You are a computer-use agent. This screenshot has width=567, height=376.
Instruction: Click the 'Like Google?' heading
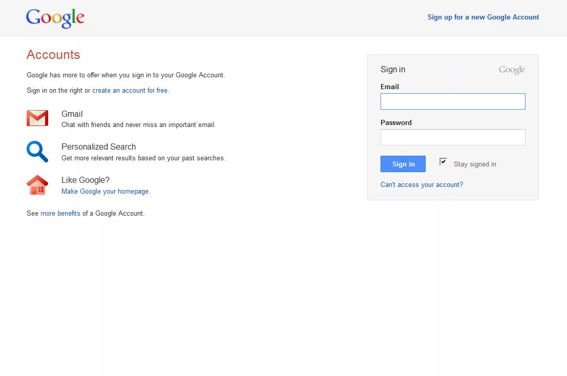tap(86, 180)
